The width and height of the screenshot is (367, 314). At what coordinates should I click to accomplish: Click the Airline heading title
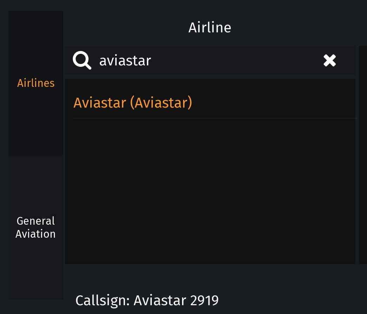click(x=210, y=27)
